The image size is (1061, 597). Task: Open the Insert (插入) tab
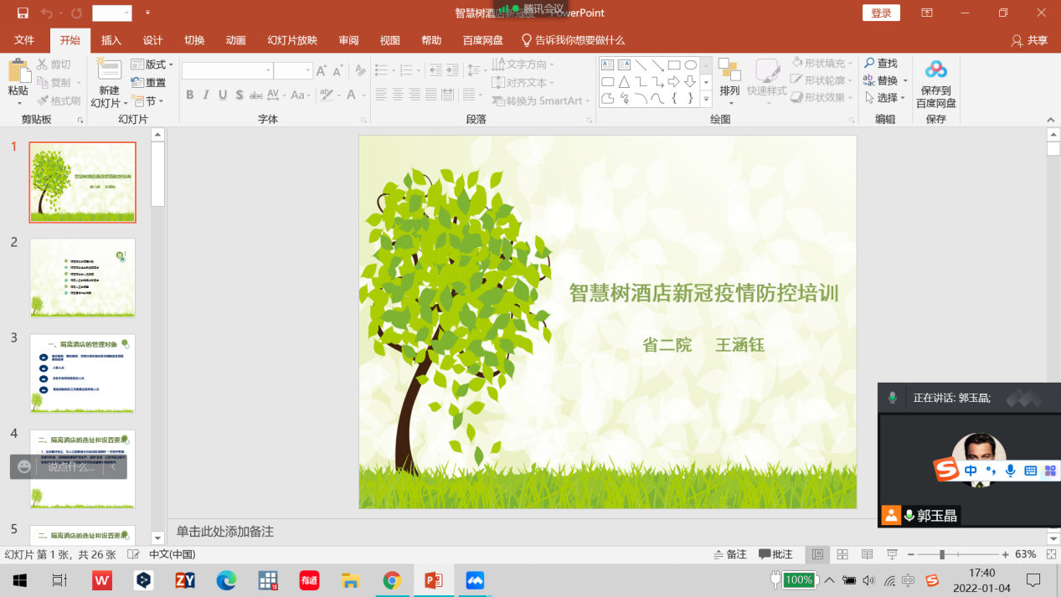coord(111,40)
